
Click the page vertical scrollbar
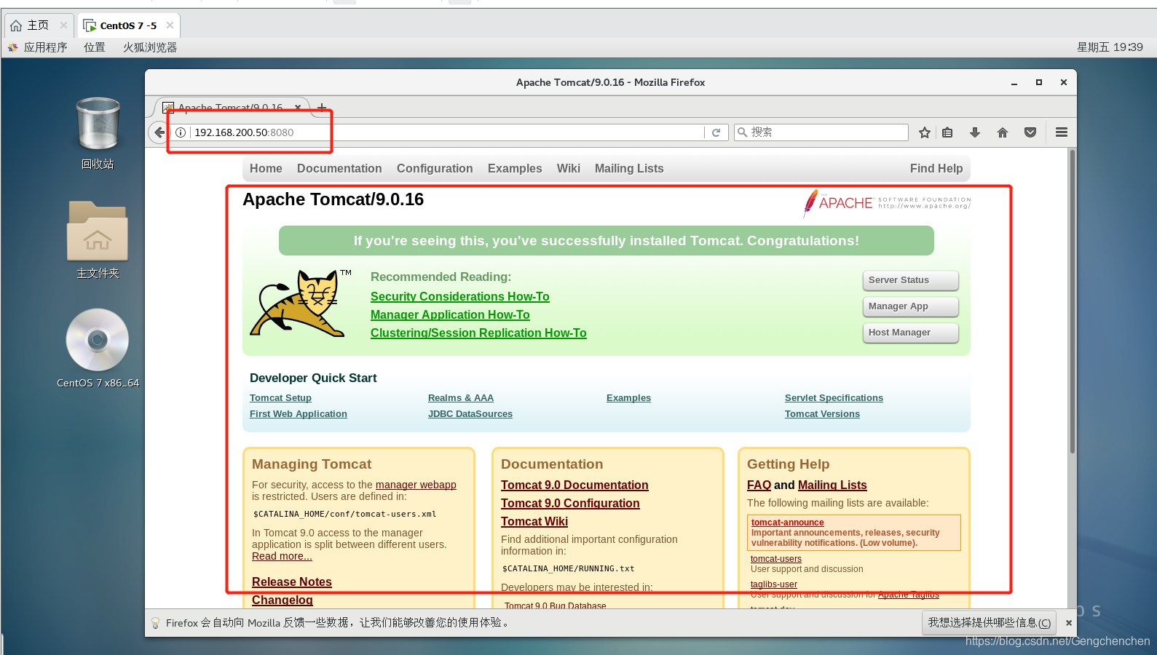1072,302
